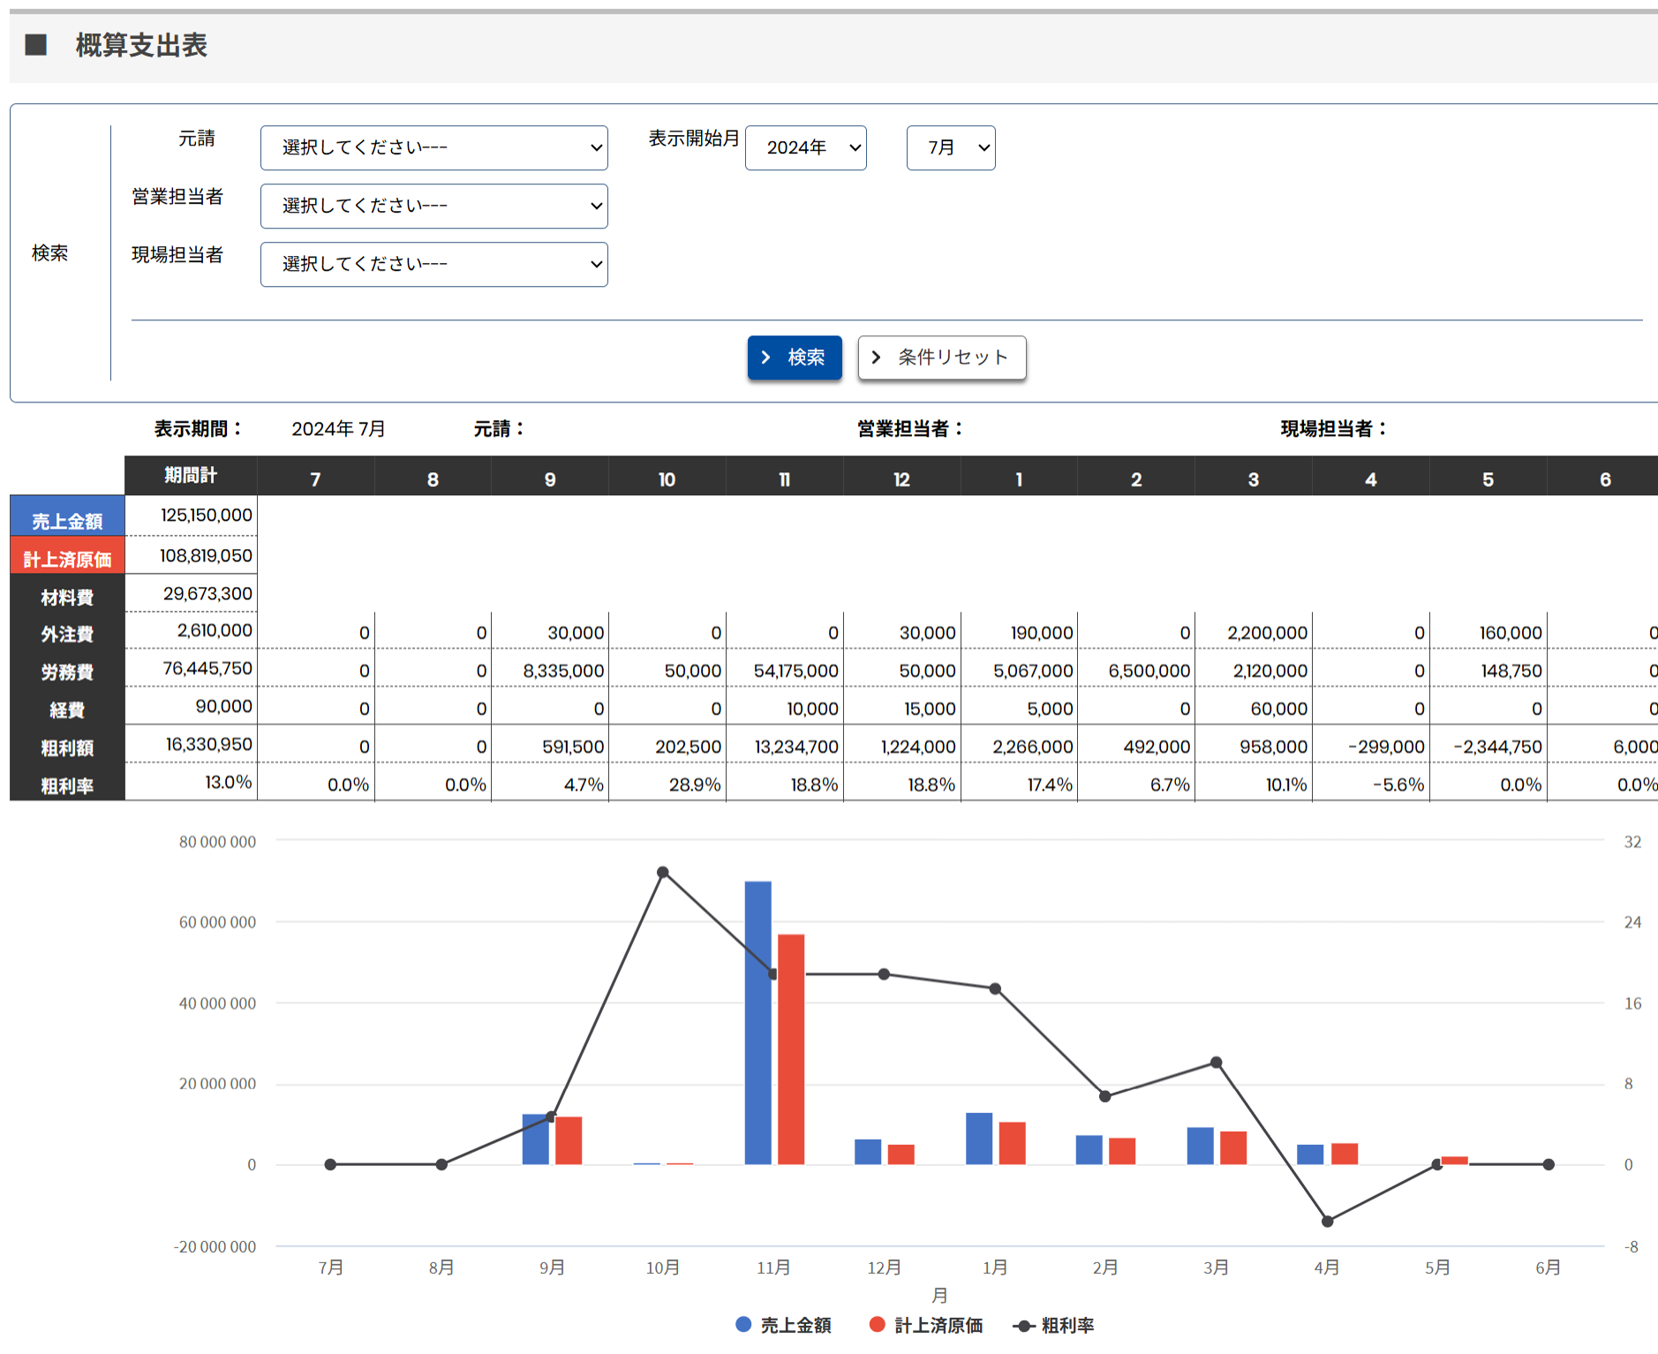
Task: Toggle the red 計上済原価 legend marker
Action: click(877, 1325)
